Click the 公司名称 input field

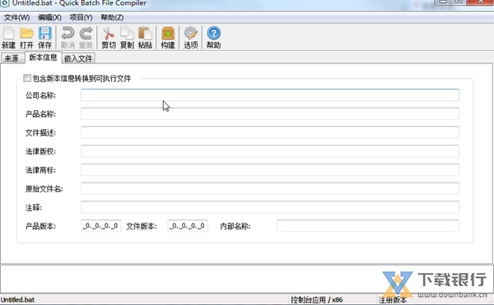click(270, 95)
